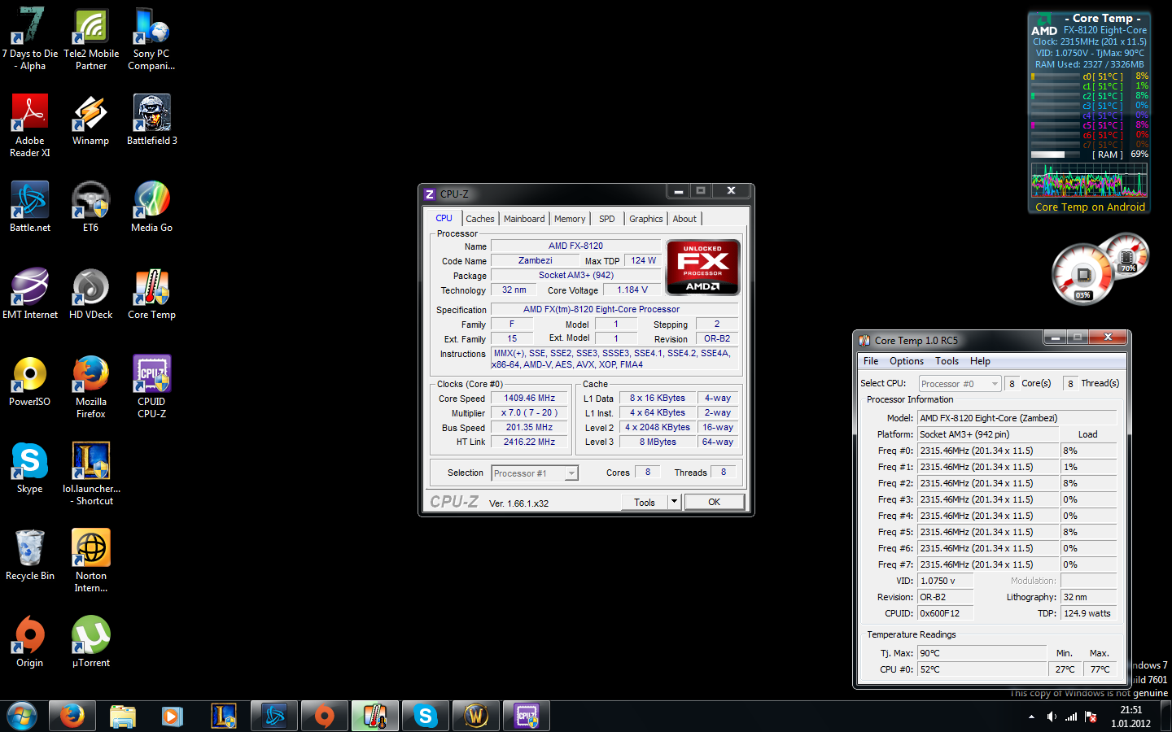Open Skype desktop shortcut
Viewport: 1172px width, 732px height.
click(x=30, y=468)
